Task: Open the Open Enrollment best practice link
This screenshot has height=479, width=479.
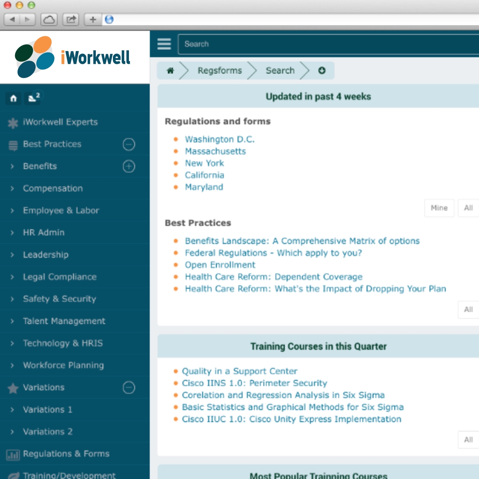Action: (x=220, y=265)
